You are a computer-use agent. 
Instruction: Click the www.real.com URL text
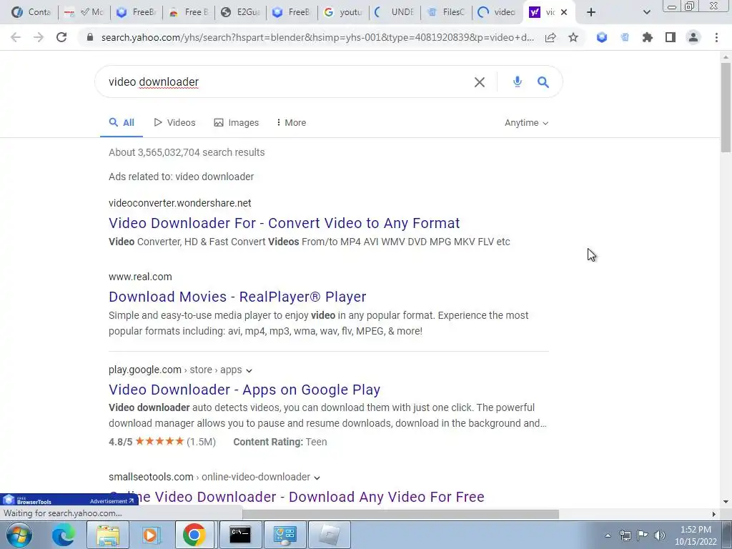point(140,277)
